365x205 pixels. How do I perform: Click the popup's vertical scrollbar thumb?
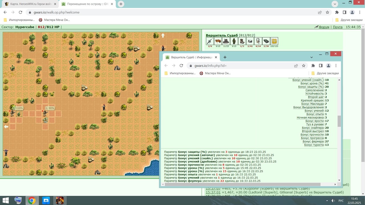[339, 121]
